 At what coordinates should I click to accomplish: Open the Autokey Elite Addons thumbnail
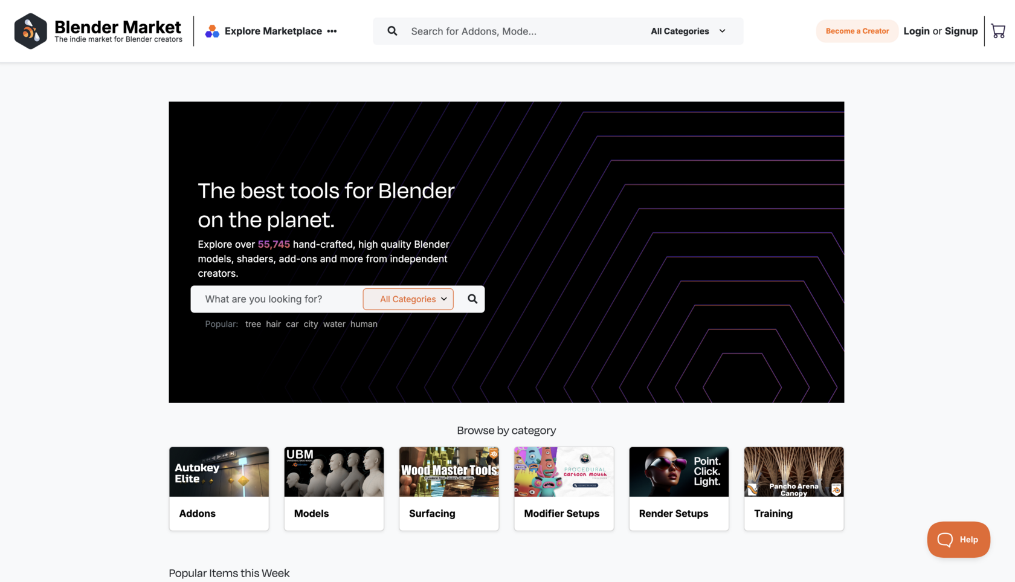219,472
